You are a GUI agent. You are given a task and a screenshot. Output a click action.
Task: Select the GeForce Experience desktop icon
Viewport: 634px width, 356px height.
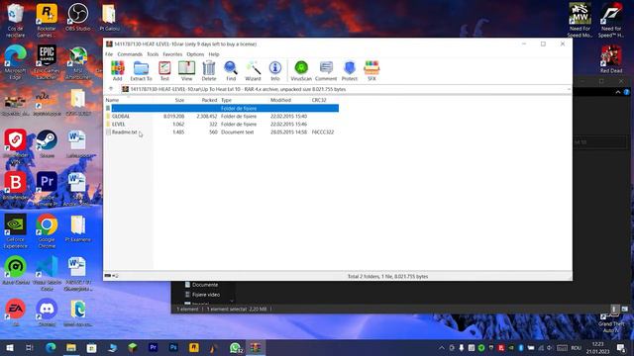coord(16,230)
